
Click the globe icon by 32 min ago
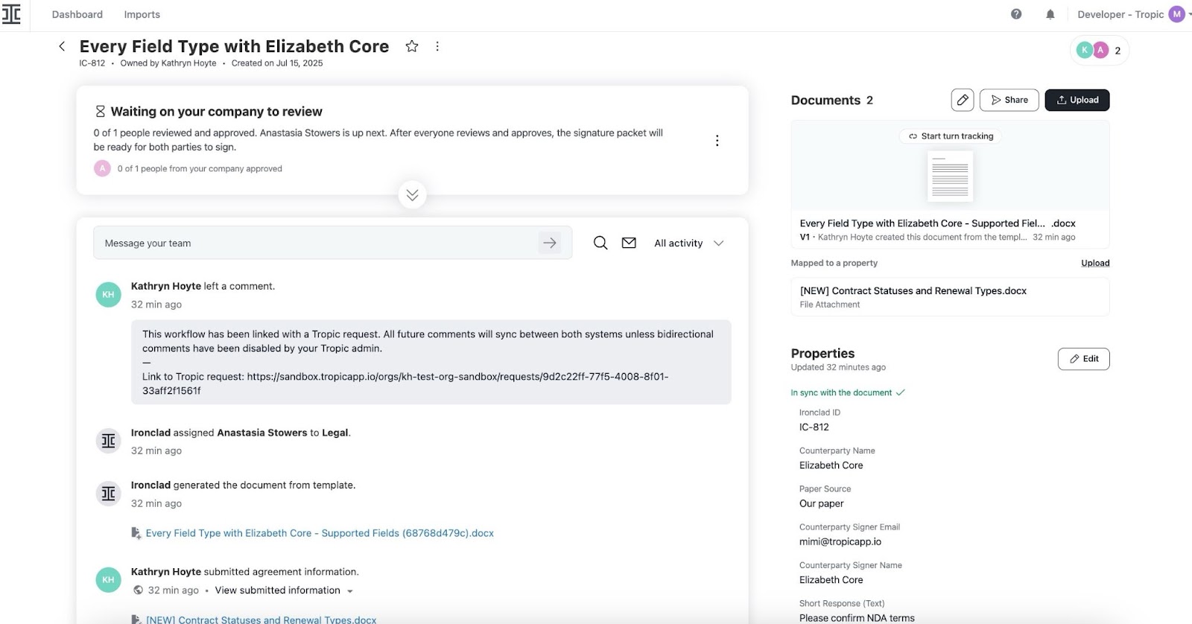click(138, 590)
